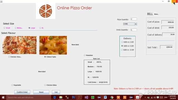
Task: Open the action center notifications icon
Action: [x=158, y=97]
